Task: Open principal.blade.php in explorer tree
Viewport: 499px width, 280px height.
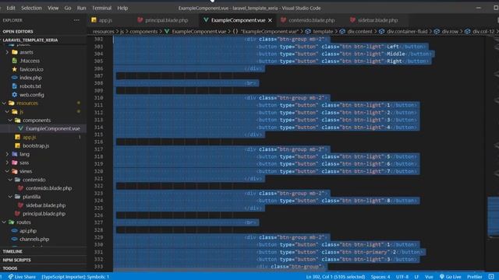Action: point(44,214)
